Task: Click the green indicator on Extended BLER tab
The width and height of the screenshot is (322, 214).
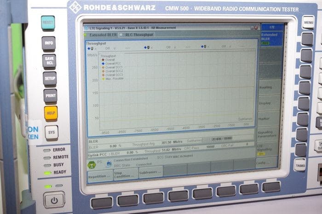Action: pyautogui.click(x=86, y=35)
